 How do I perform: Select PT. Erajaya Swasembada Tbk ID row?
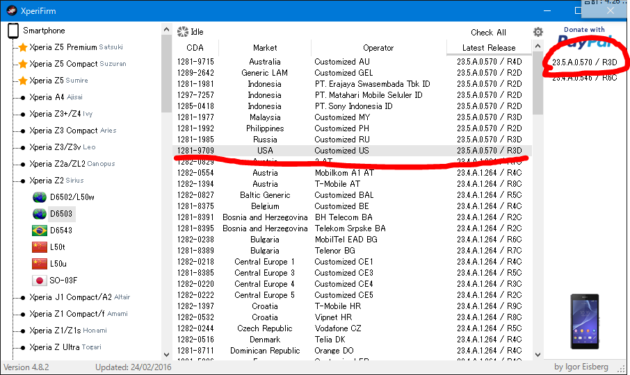(353, 84)
